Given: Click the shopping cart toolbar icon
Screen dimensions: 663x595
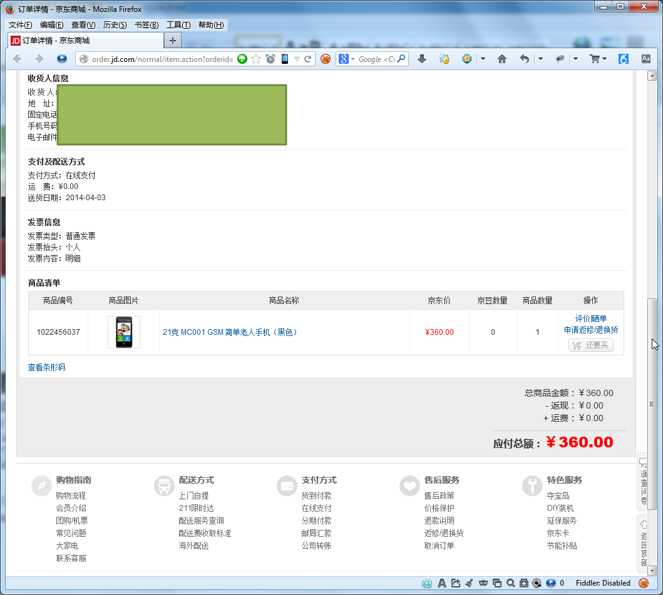Looking at the screenshot, I should [595, 59].
